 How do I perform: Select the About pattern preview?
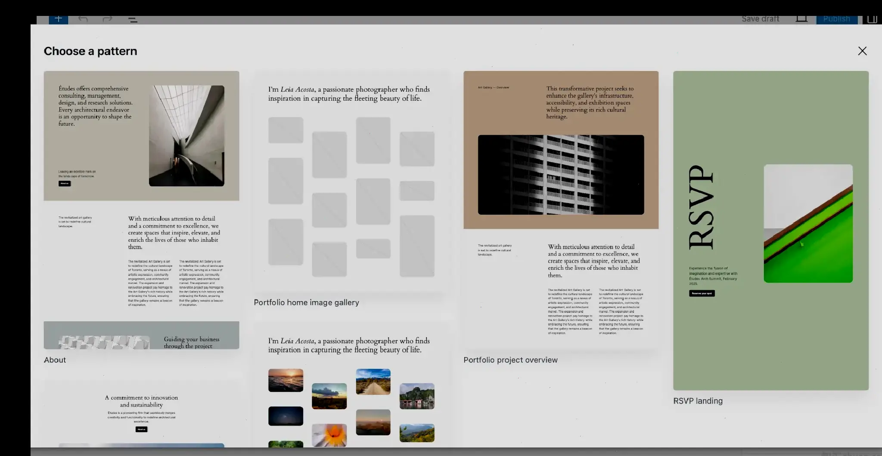(141, 210)
